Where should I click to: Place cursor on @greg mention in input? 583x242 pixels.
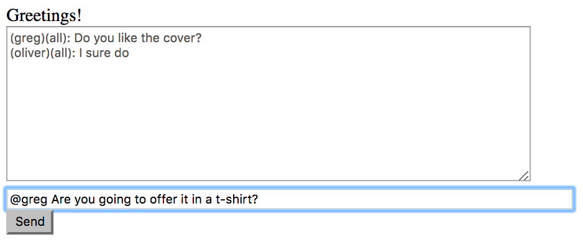pos(29,200)
